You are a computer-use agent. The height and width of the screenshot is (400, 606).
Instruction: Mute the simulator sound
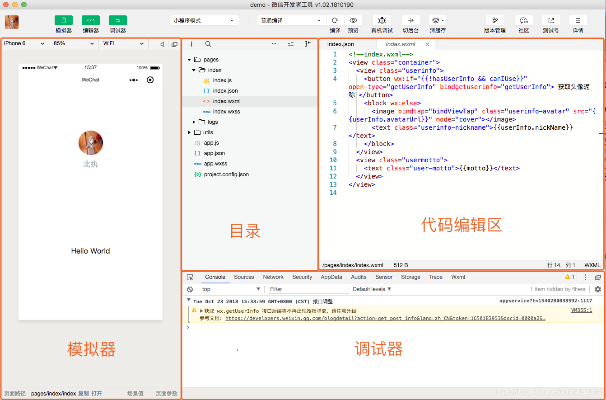tap(162, 44)
